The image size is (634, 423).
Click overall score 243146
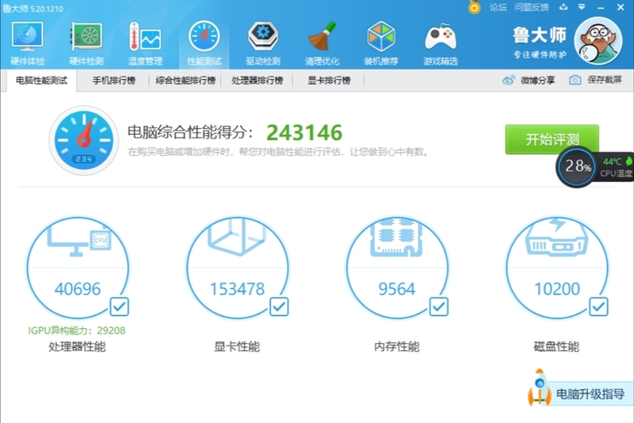305,132
